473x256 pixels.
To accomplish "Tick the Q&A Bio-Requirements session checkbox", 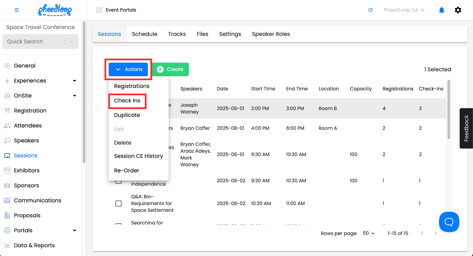I will click(x=119, y=203).
